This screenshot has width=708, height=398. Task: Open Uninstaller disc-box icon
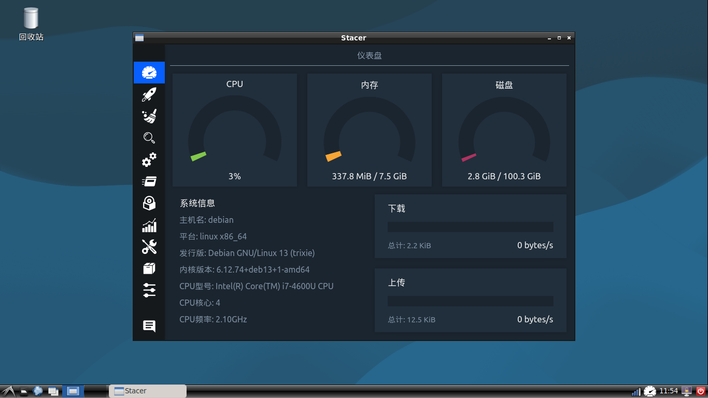click(149, 203)
